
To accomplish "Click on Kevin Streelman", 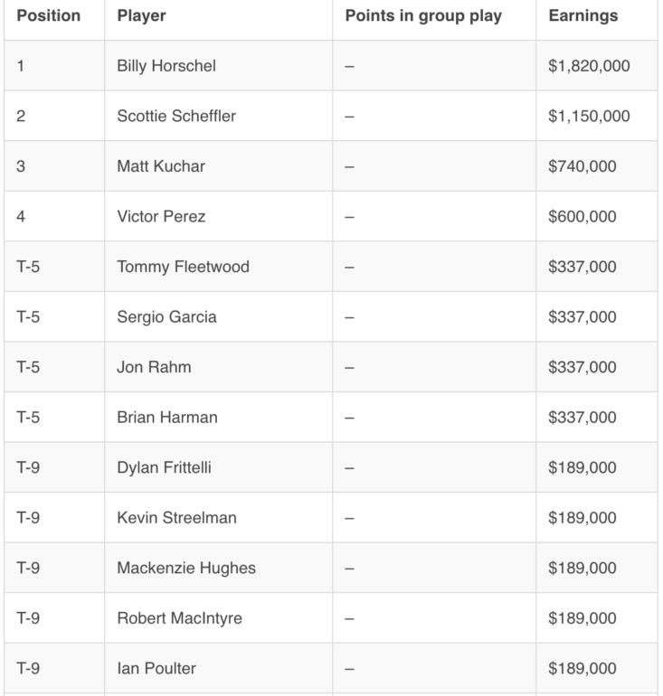I will click(177, 518).
